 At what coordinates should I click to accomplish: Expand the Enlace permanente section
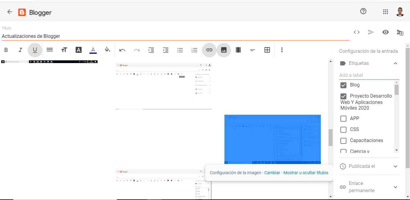click(x=396, y=187)
